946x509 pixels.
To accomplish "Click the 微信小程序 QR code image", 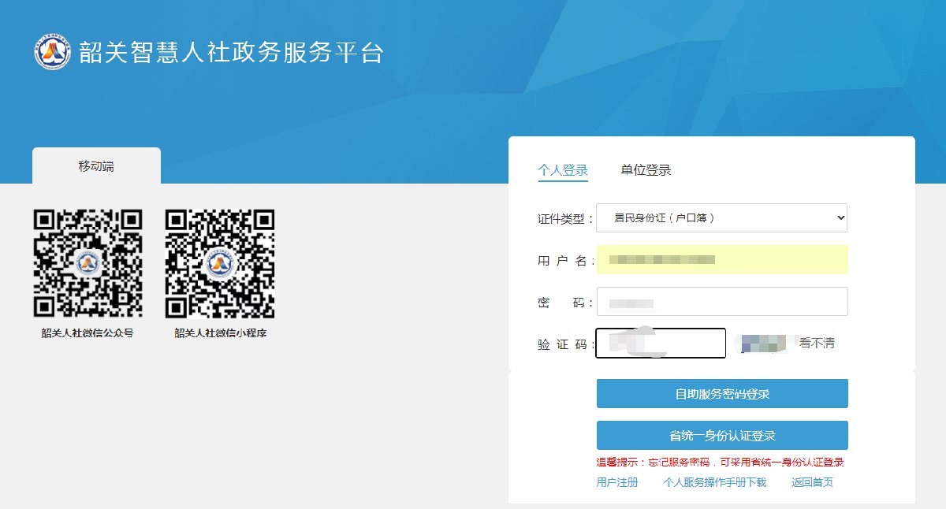I will [x=220, y=264].
